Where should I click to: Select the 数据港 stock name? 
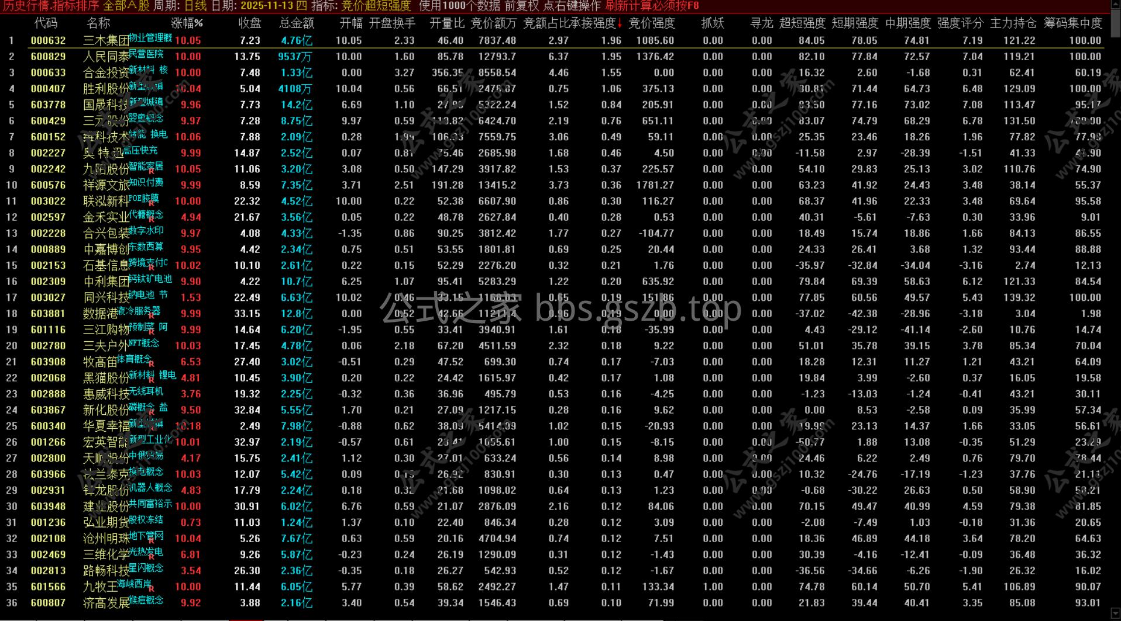[x=100, y=314]
